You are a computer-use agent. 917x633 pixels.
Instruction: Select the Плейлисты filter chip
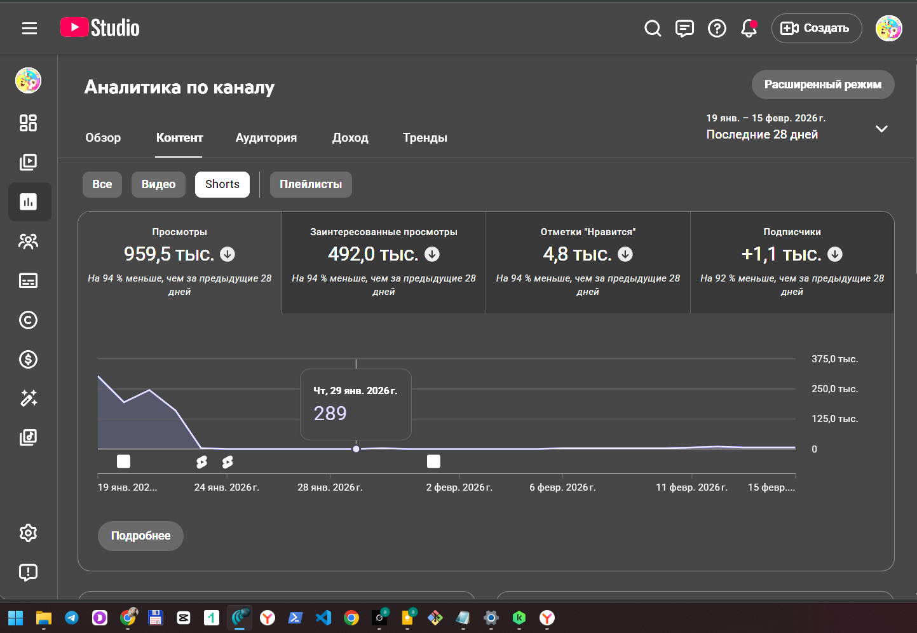(310, 184)
